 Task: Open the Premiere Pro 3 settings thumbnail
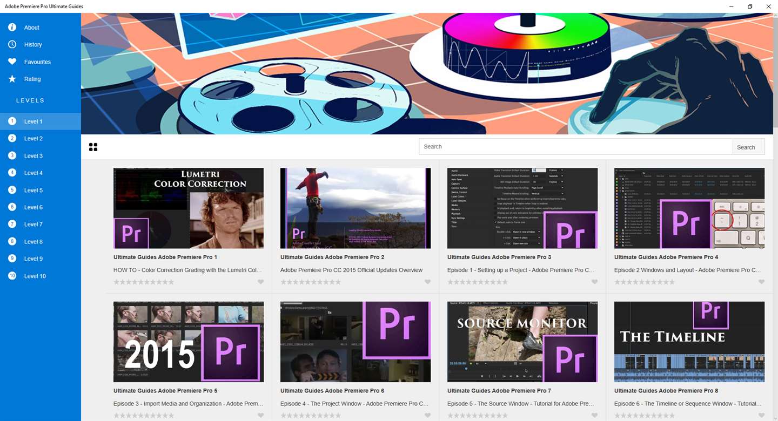point(522,208)
